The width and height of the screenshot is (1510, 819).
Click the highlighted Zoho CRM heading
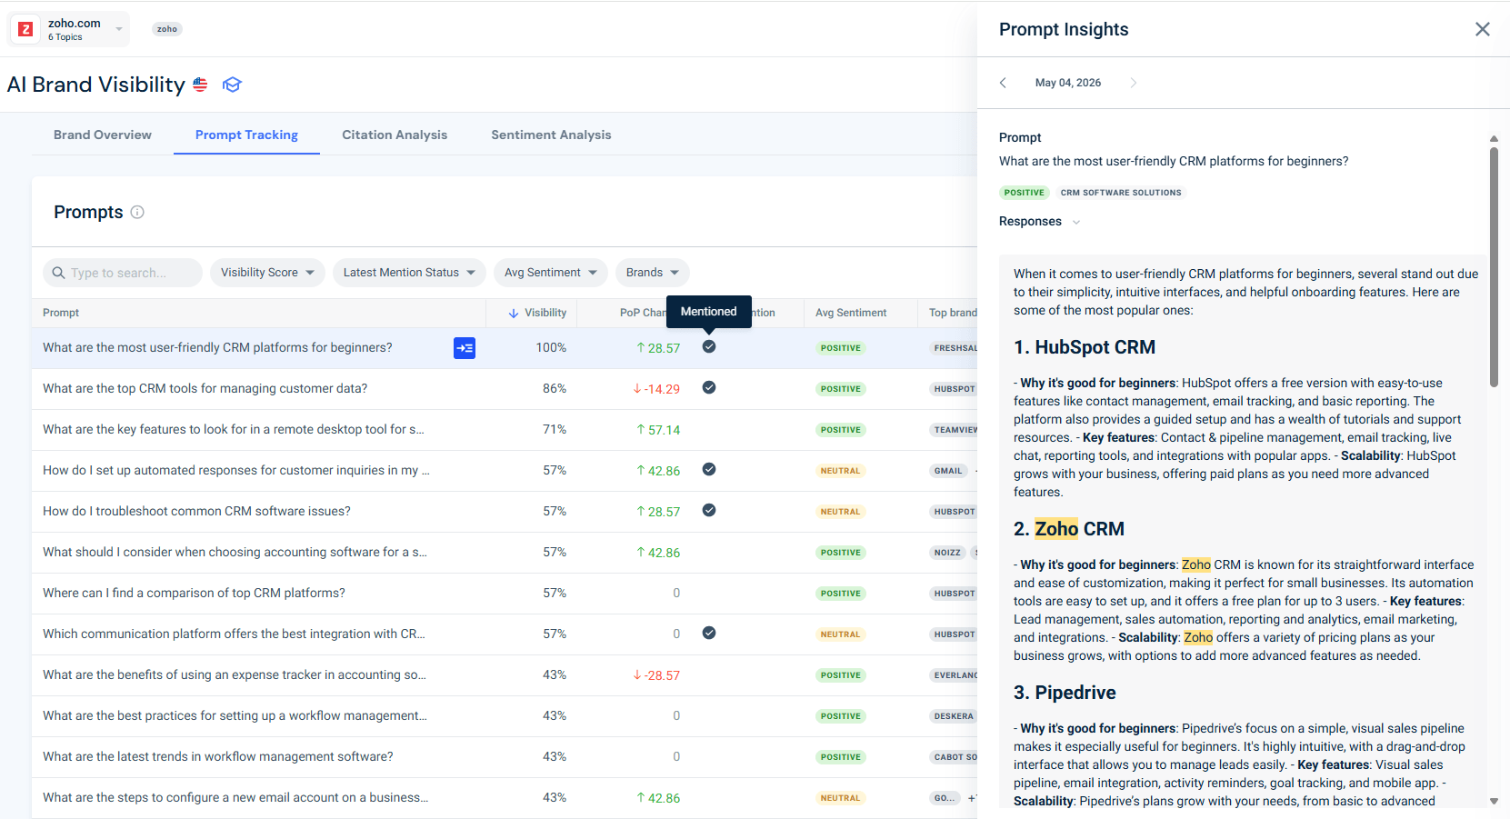[1069, 529]
